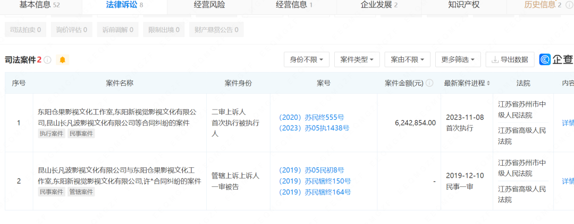
Task: Click 案件身份 column header
Action: [238, 83]
